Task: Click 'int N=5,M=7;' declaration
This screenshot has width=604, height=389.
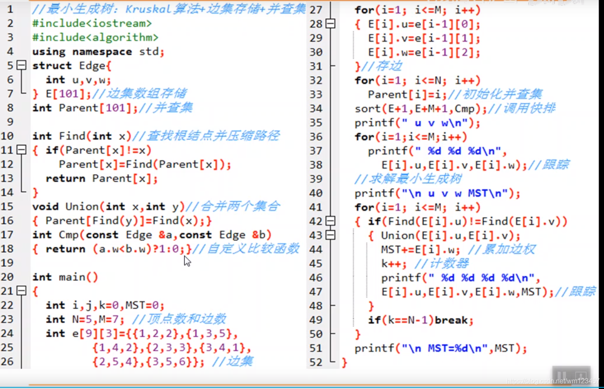Action: (85, 320)
